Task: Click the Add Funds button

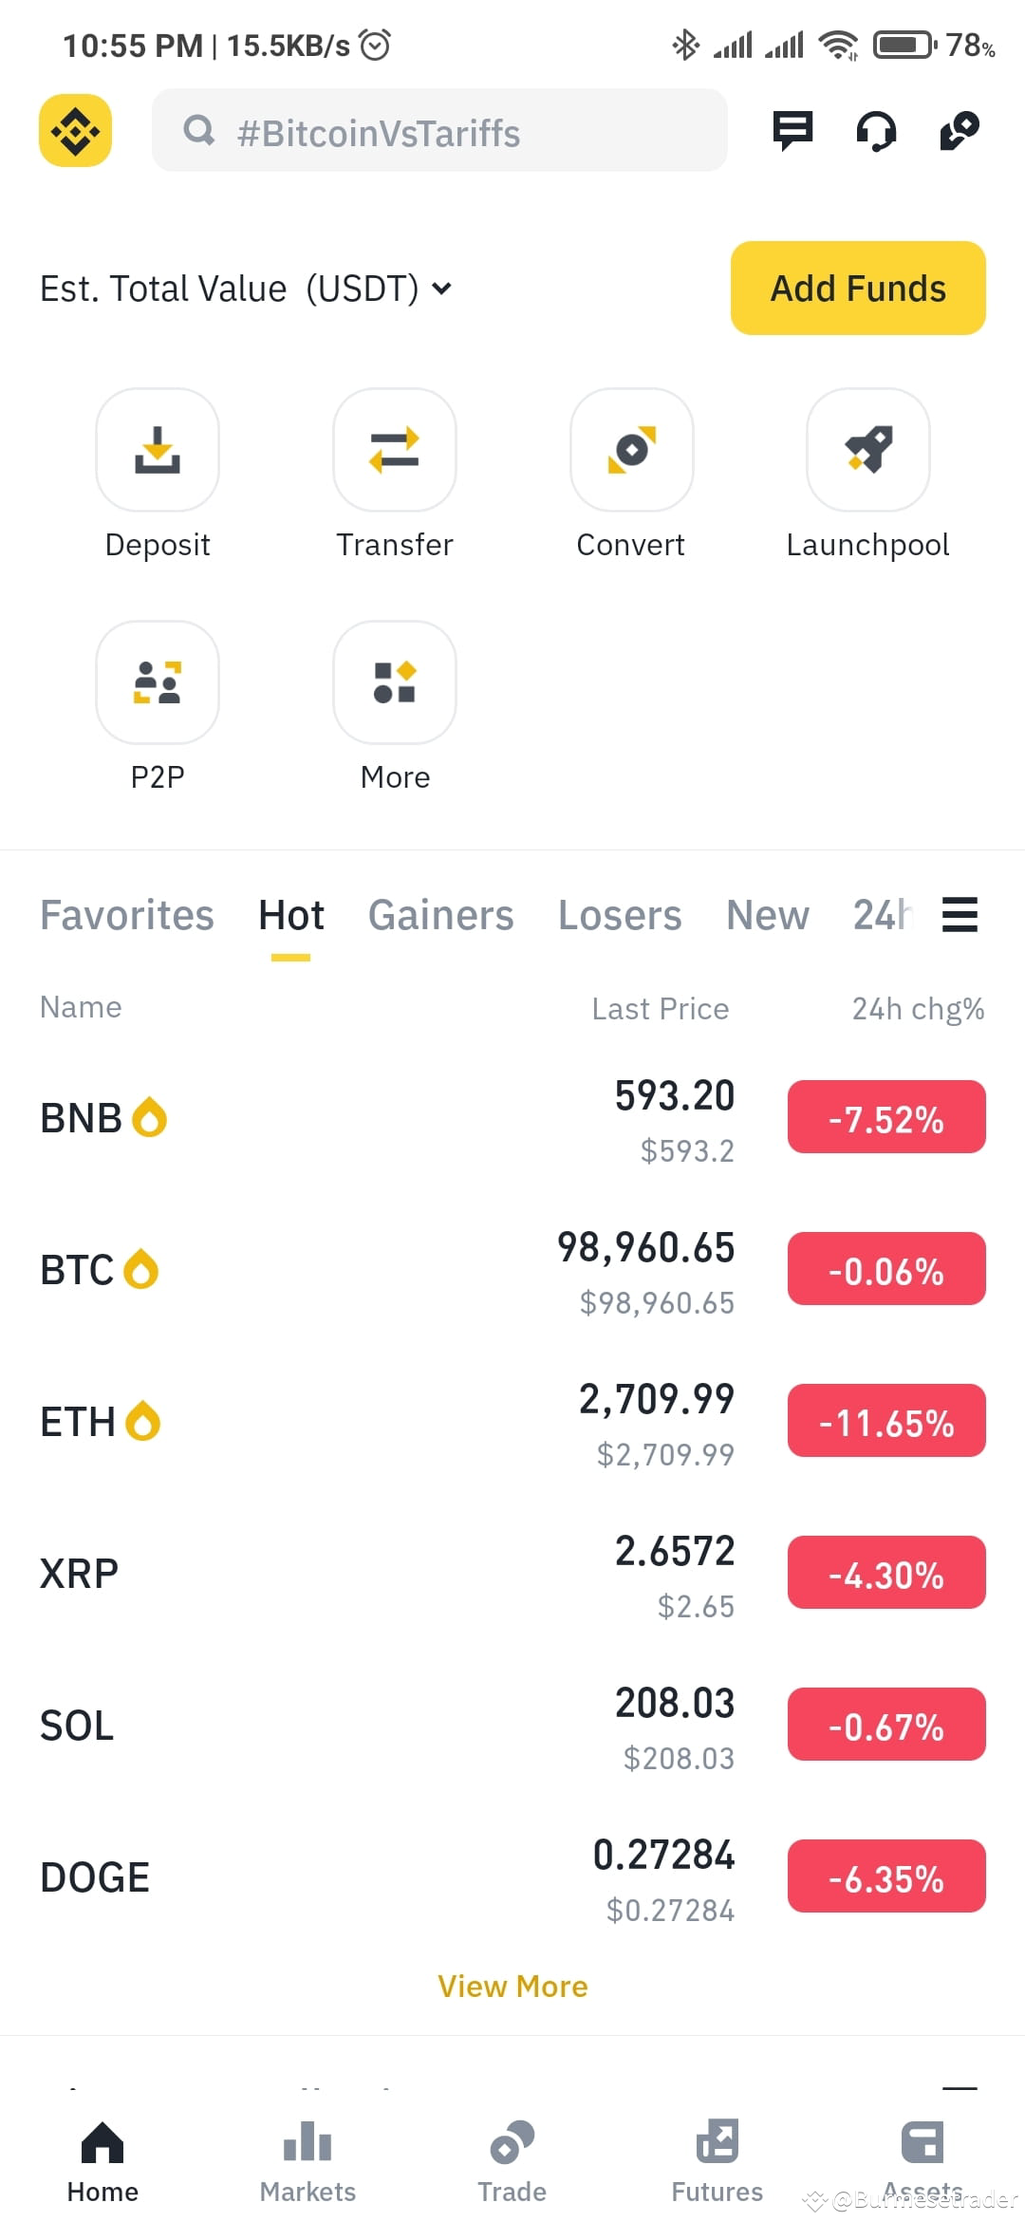Action: coord(858,288)
